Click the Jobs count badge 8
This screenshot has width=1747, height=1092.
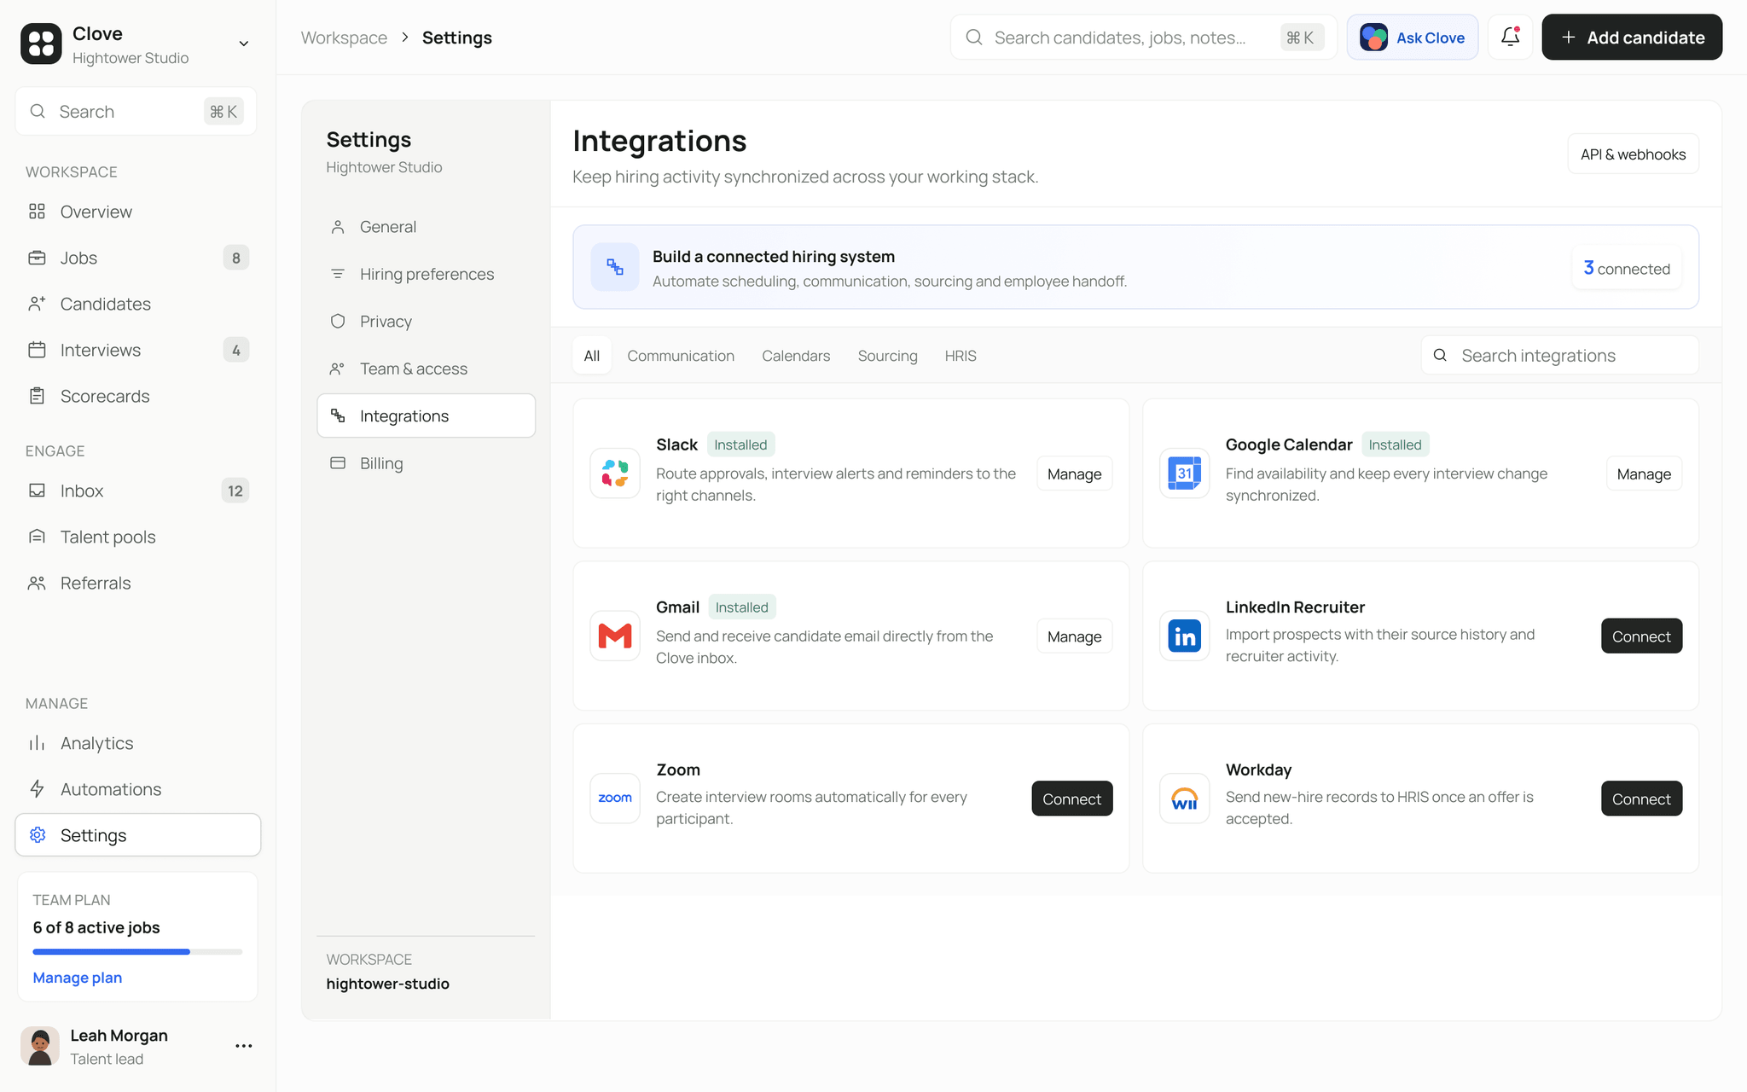coord(235,258)
